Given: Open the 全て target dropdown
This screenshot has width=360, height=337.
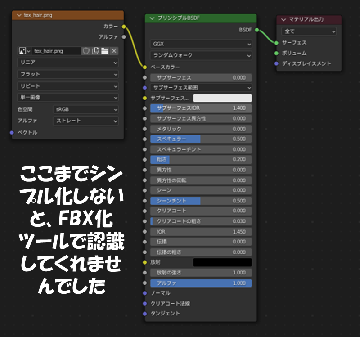Looking at the screenshot, I should [309, 32].
